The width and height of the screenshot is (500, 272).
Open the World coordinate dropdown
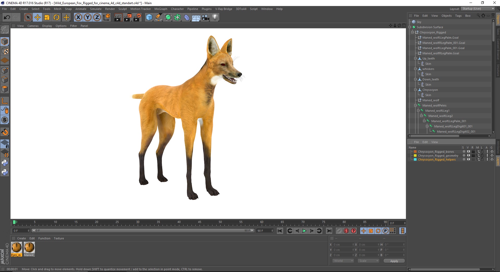tap(343, 261)
